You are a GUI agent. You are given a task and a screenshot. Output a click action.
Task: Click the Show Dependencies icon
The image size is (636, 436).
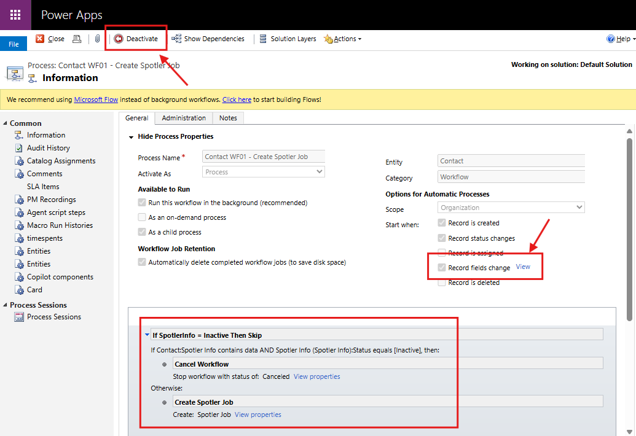pyautogui.click(x=176, y=39)
